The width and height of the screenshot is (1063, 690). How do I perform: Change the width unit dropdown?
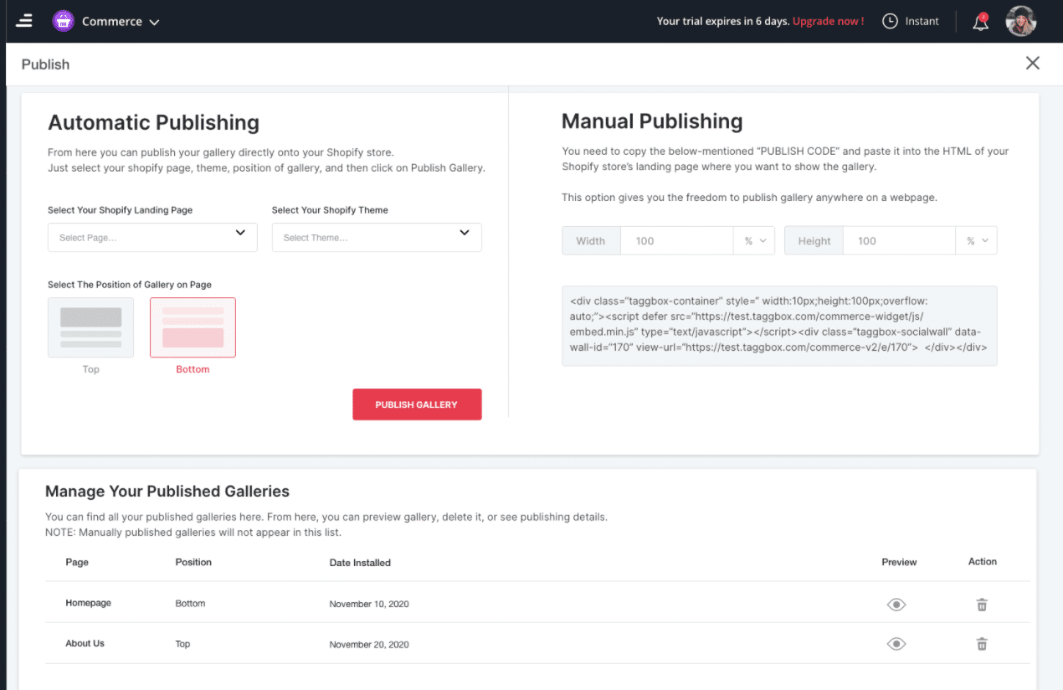pyautogui.click(x=754, y=241)
